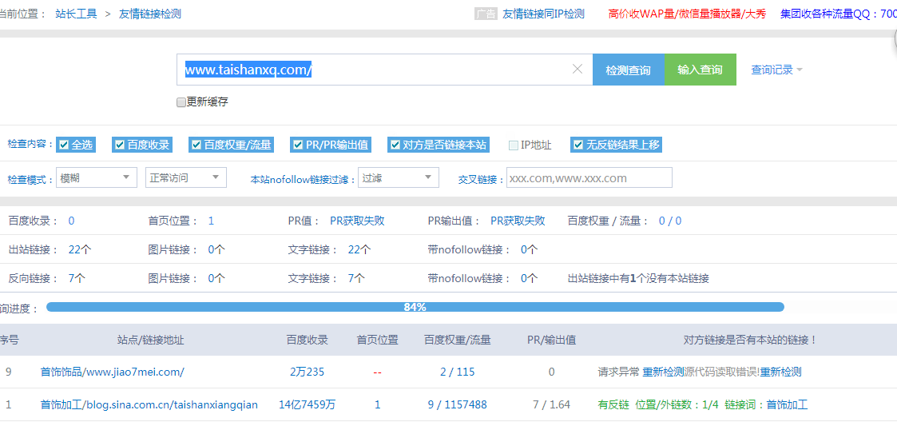Disable the 百度权重/流量 checkbox

pyautogui.click(x=196, y=145)
